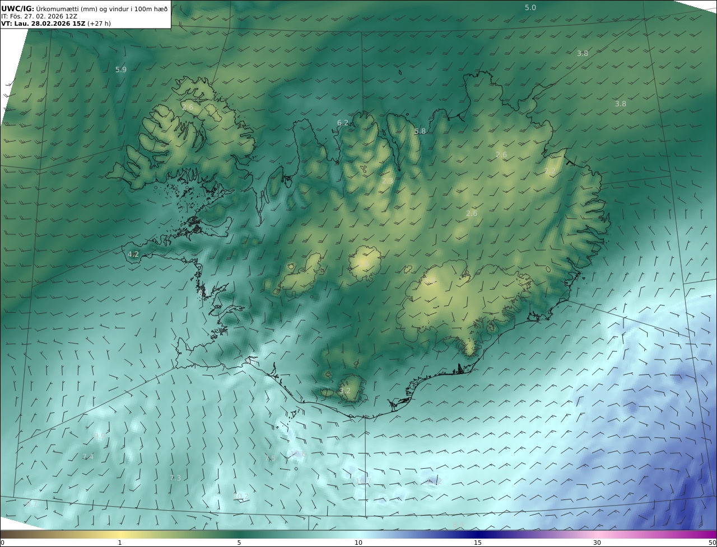Click the 3.2 value label on the southern glacier

[345, 391]
